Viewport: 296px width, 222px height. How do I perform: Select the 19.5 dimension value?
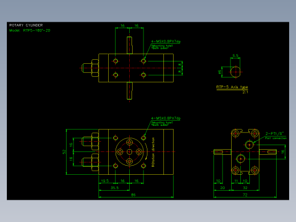[105, 181]
